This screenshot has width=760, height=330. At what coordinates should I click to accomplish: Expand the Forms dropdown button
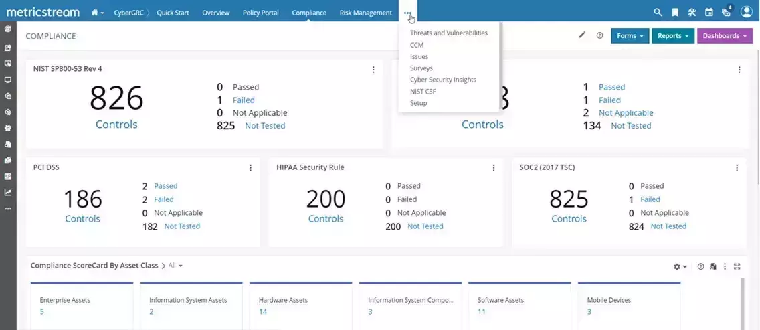coord(630,36)
